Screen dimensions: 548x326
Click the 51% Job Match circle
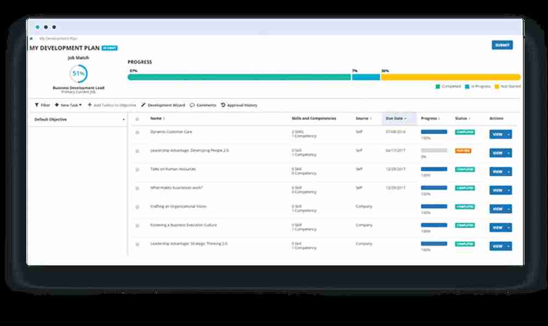tap(78, 73)
